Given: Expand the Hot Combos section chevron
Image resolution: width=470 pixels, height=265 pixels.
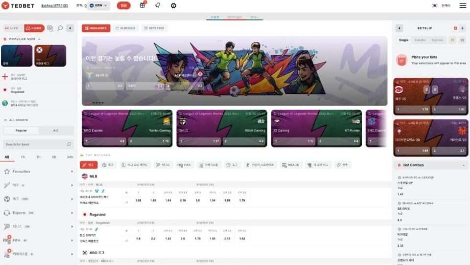Looking at the screenshot, I should [x=464, y=165].
